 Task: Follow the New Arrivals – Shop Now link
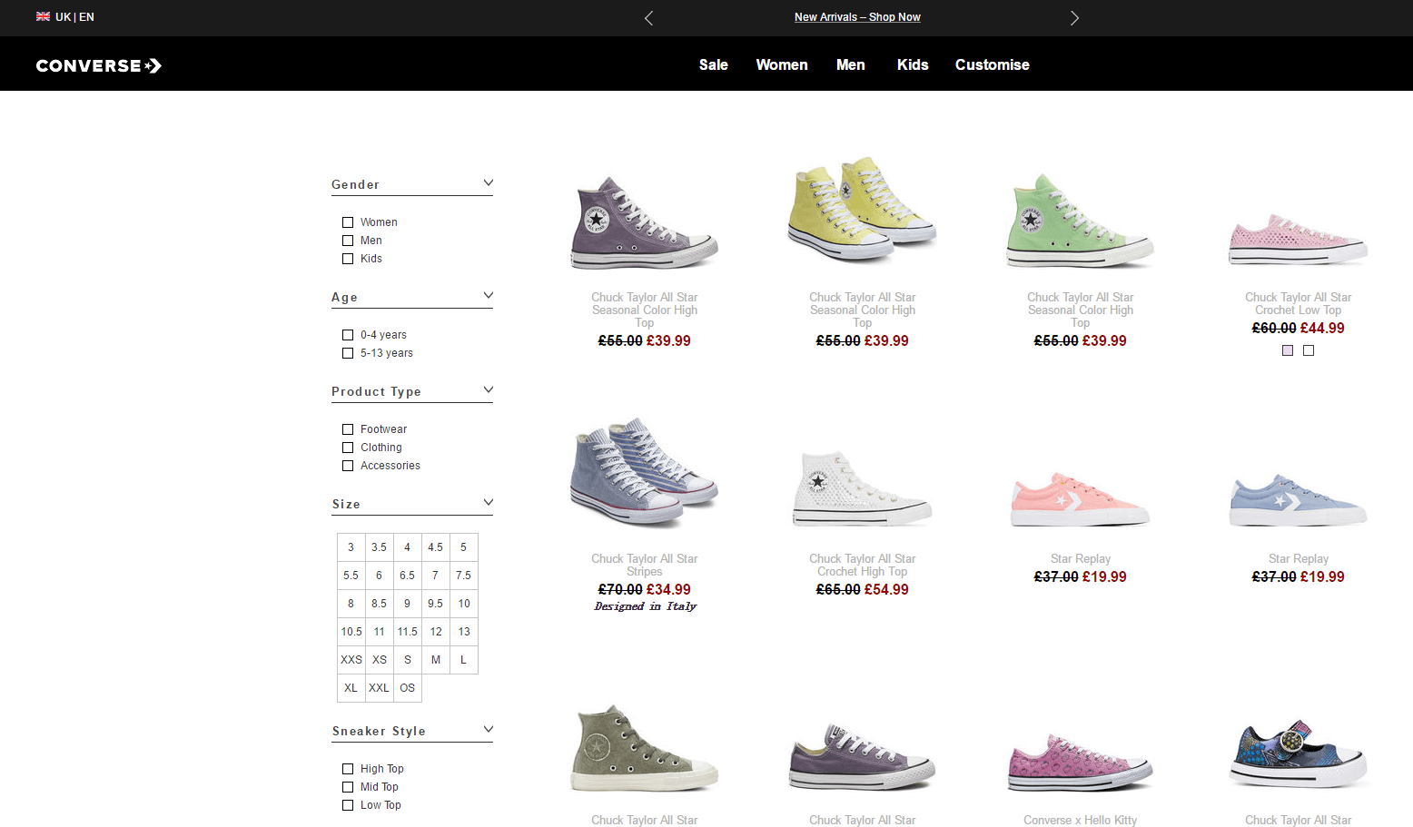tap(857, 17)
